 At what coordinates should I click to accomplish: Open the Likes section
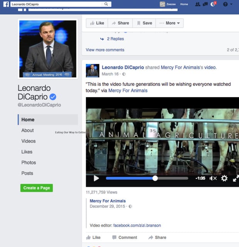[x=27, y=152]
